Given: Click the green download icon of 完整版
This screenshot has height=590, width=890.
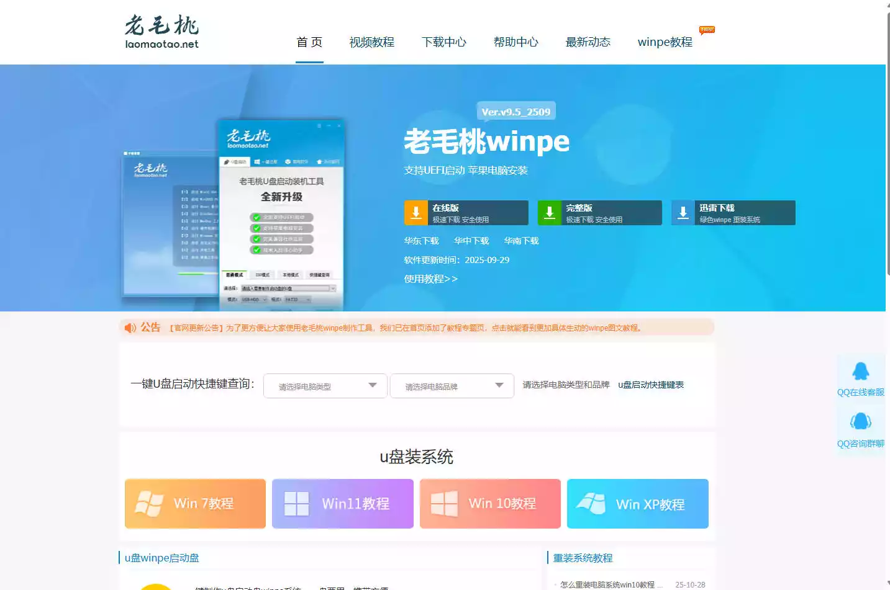Looking at the screenshot, I should point(550,213).
